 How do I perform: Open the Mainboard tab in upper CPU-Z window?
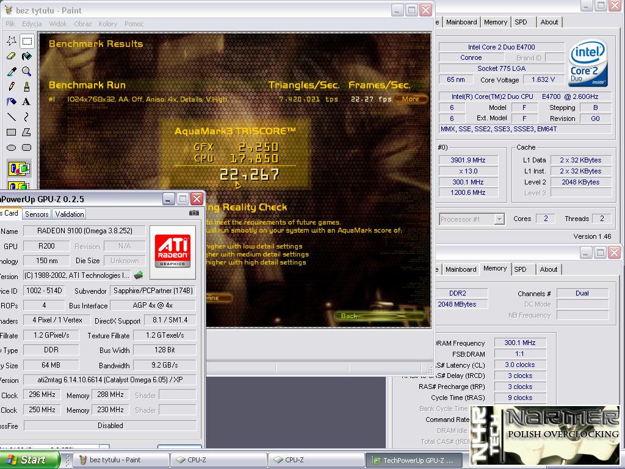click(x=461, y=23)
